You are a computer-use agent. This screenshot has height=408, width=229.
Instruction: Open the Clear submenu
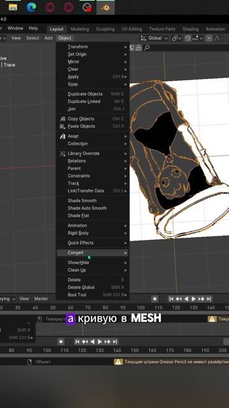click(92, 69)
